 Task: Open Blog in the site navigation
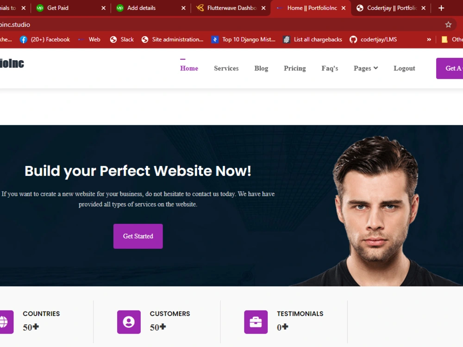click(x=261, y=68)
